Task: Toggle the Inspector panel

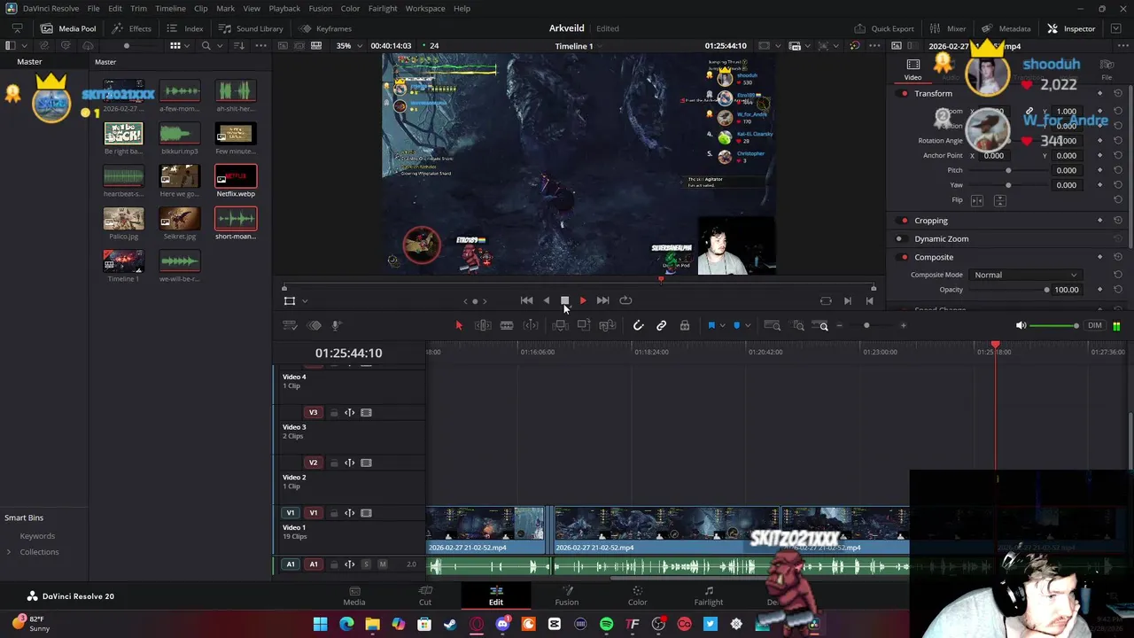Action: point(1071,28)
